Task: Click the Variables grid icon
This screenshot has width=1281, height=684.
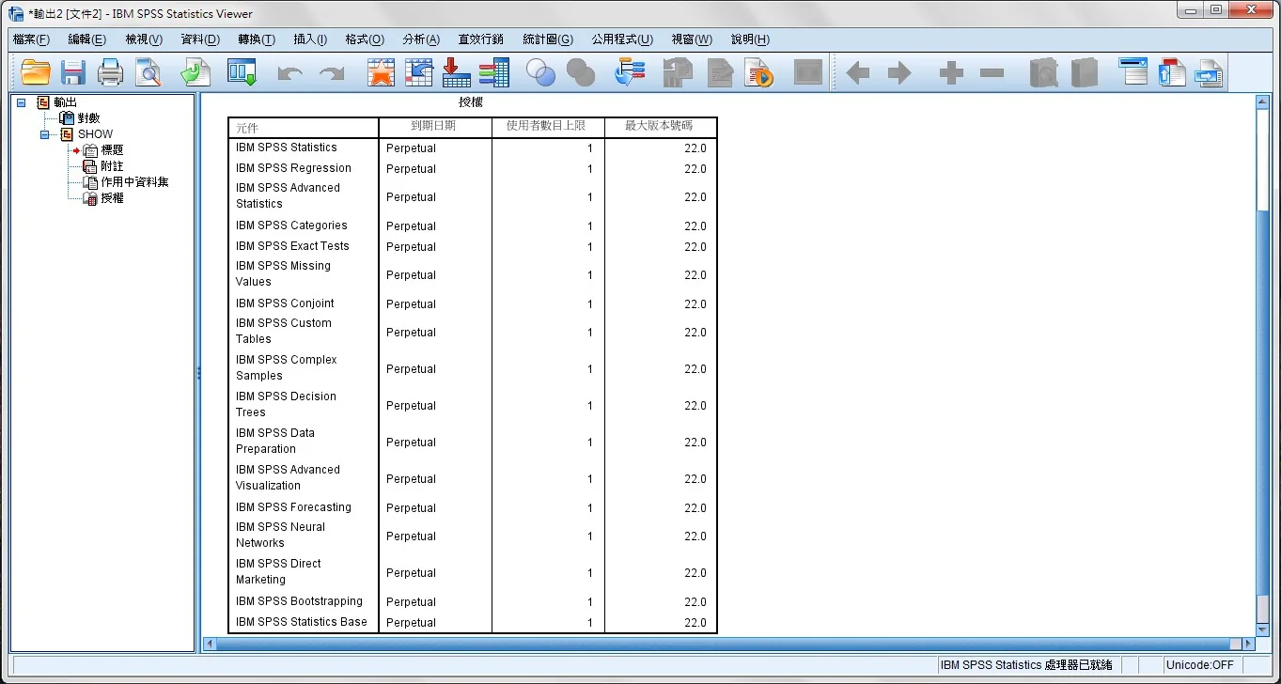Action: pos(493,72)
